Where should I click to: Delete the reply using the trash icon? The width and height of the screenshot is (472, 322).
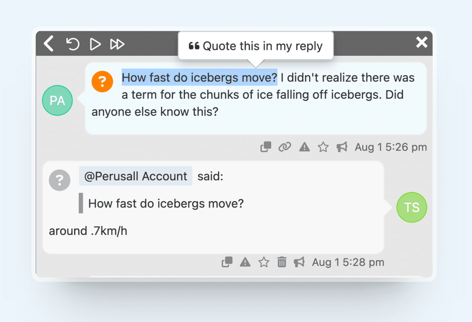(x=282, y=262)
